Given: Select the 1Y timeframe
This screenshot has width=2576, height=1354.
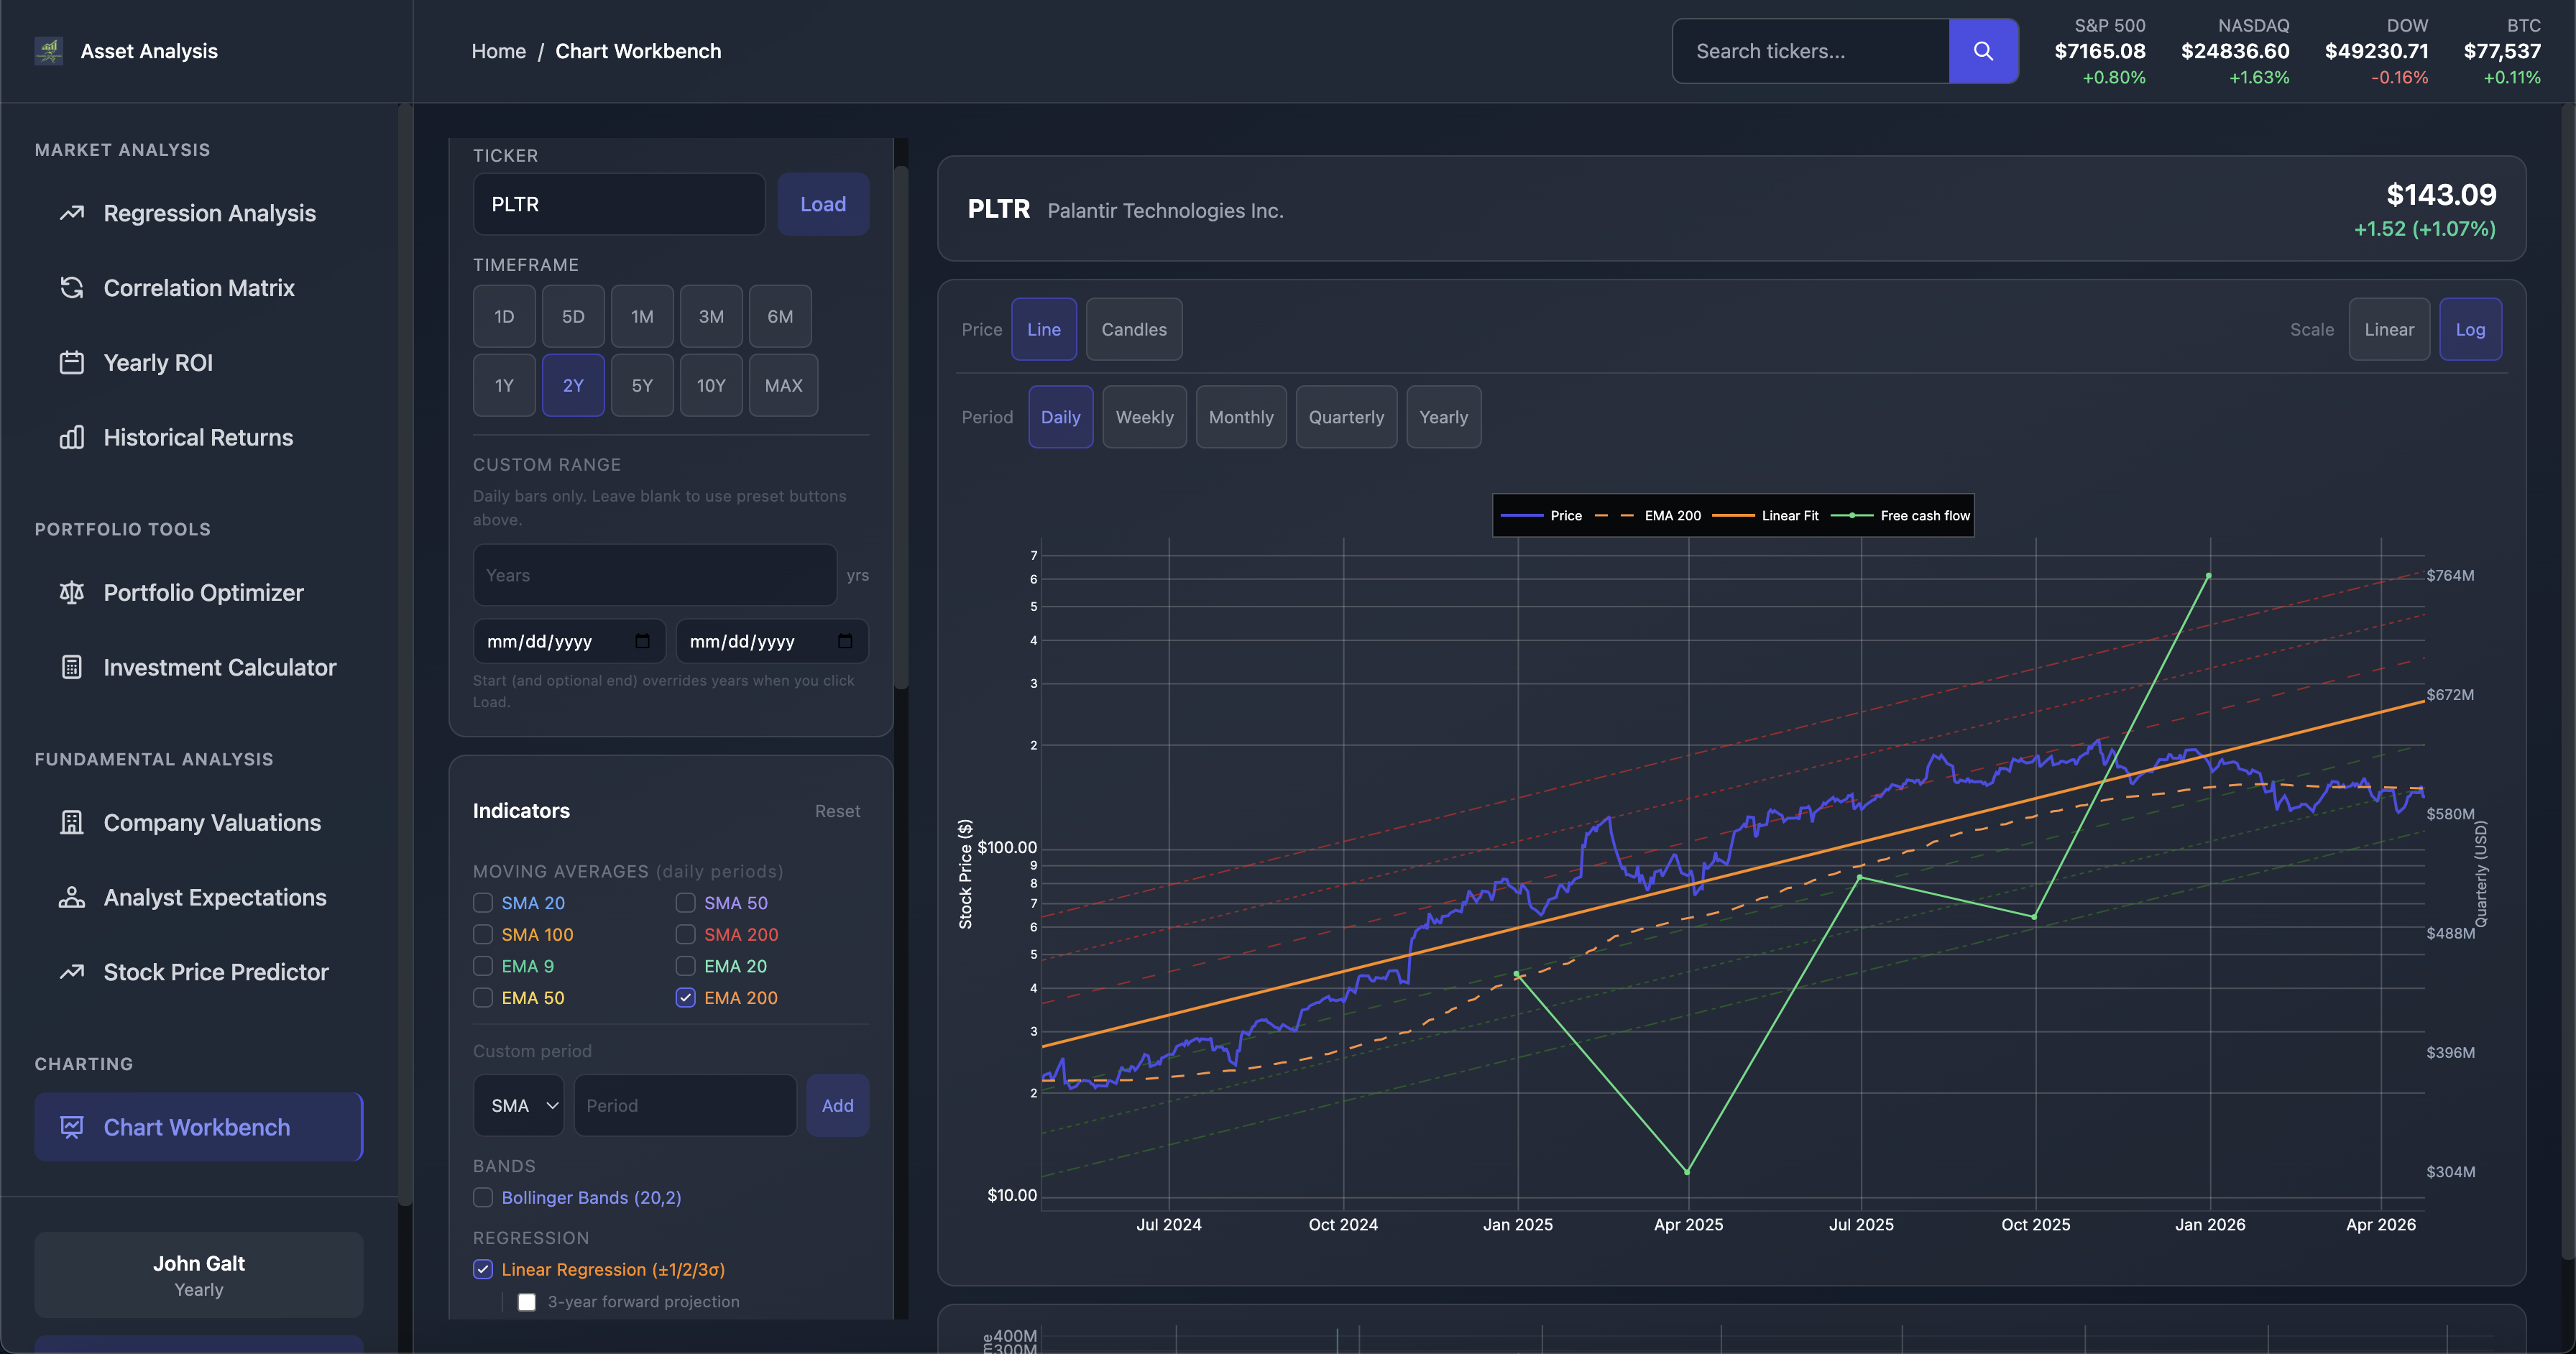Looking at the screenshot, I should pyautogui.click(x=504, y=385).
